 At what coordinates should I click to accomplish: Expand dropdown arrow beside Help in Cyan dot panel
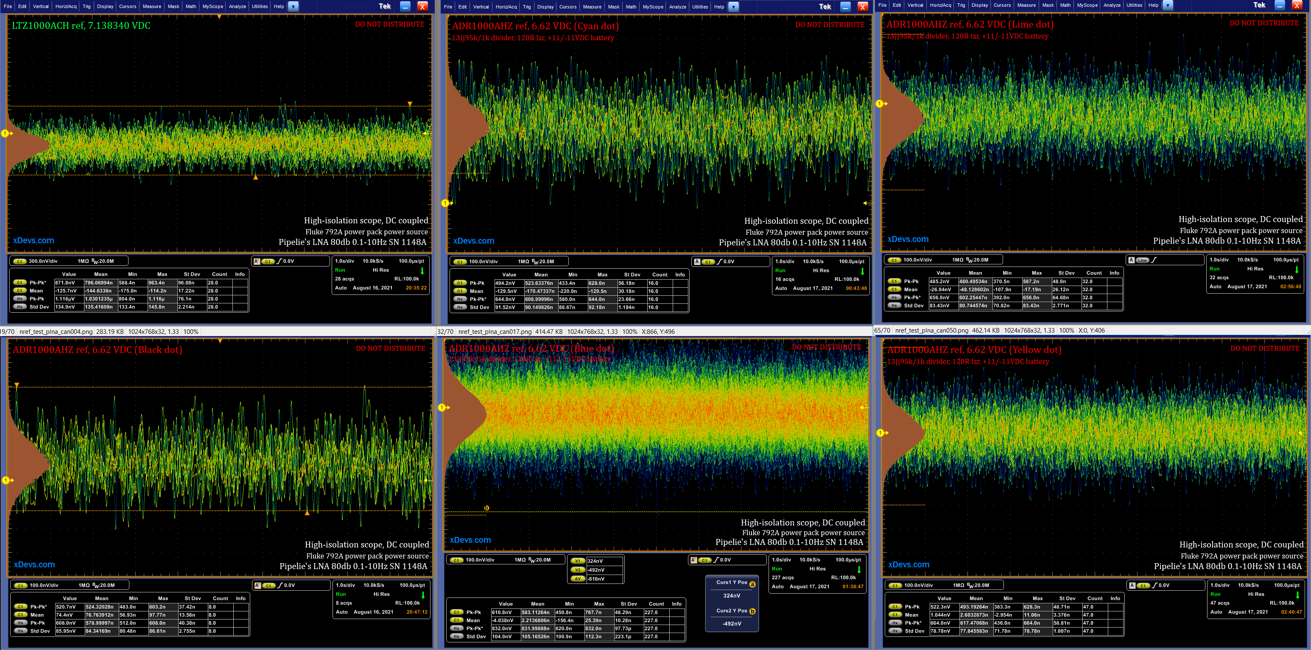[733, 7]
